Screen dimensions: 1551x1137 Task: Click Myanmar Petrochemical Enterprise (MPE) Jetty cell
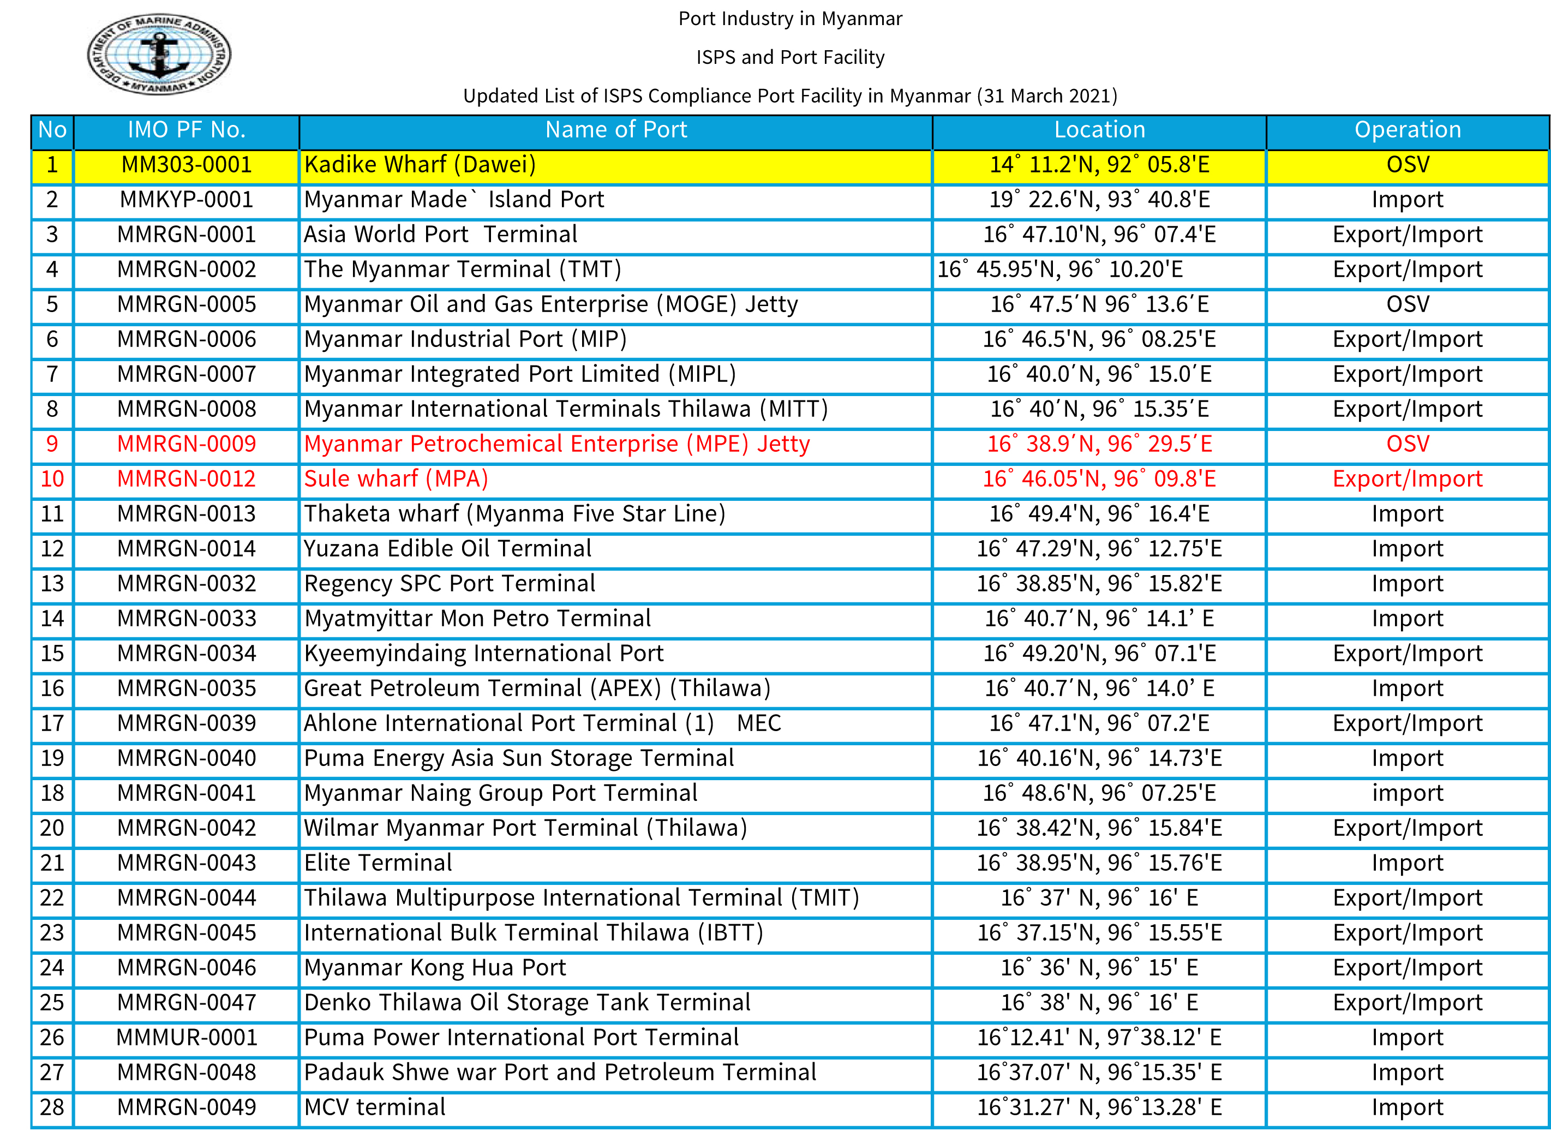(556, 444)
